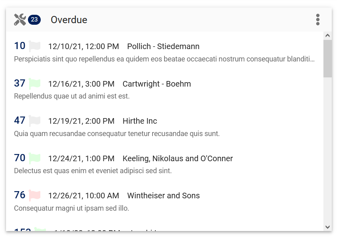337x239 pixels.
Task: Click the Wintheiser and Sons entry
Action: coord(163,196)
